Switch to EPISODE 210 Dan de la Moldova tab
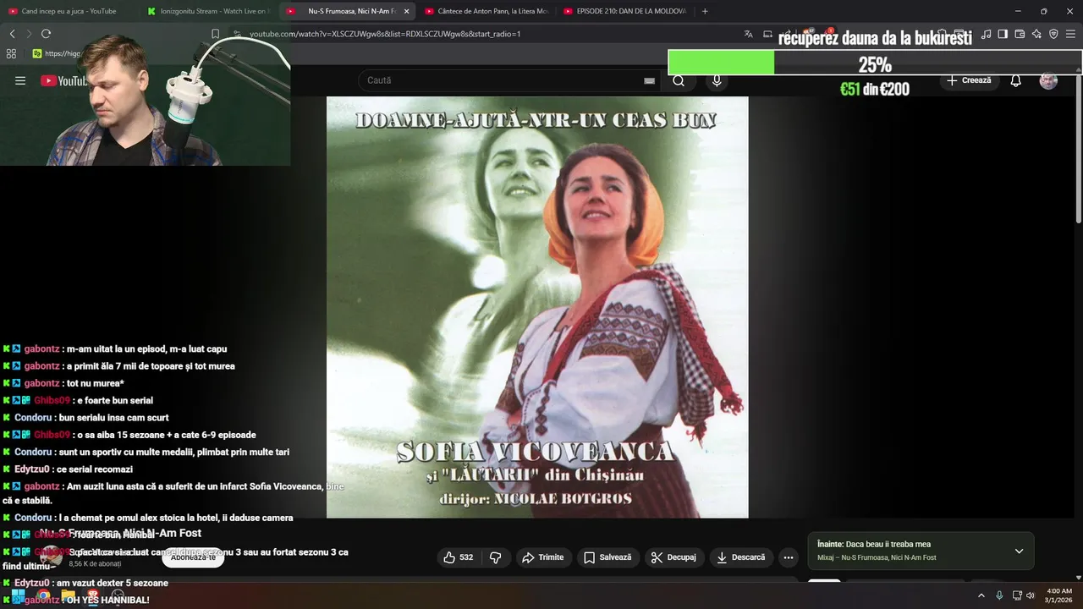Screen dimensions: 1083x609 624,11
